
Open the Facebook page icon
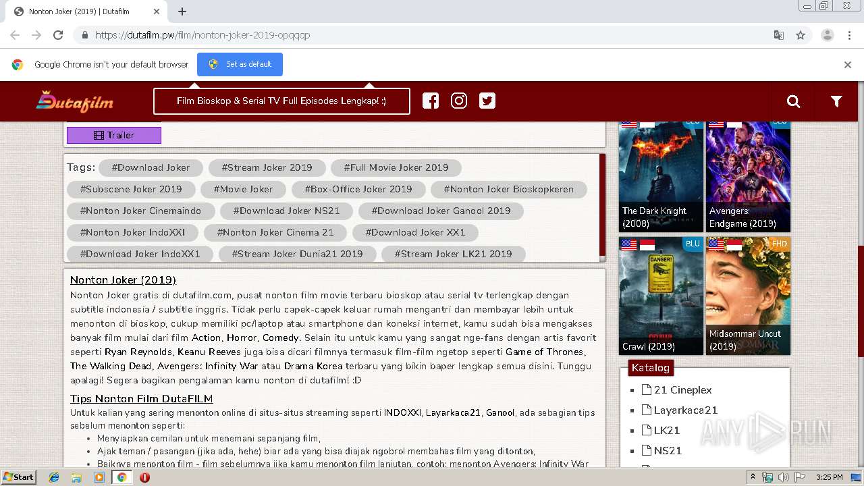431,101
